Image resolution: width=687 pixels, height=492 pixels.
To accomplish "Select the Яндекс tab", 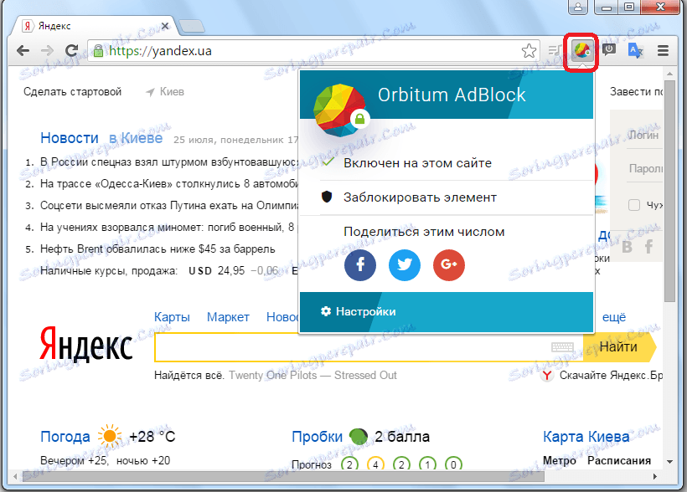I will 96,26.
